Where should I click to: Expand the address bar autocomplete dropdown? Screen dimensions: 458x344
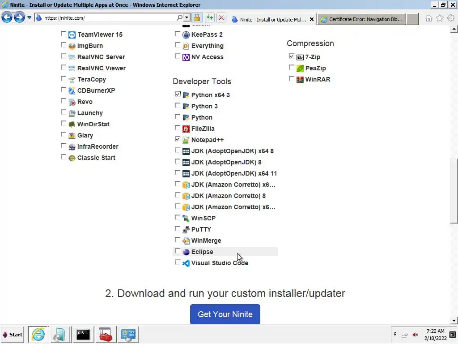point(187,18)
